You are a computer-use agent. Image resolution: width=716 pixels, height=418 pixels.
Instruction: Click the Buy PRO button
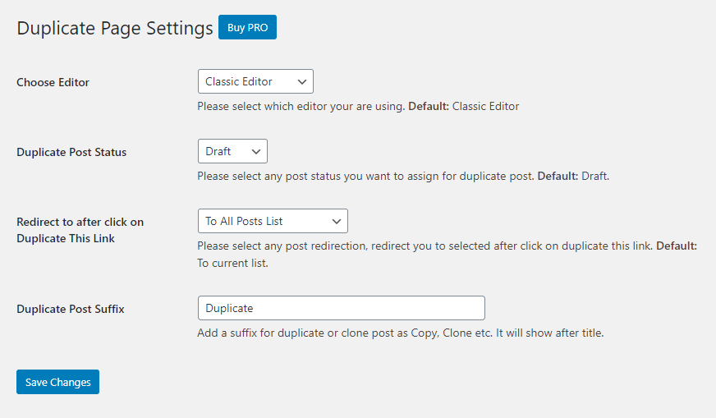pos(247,27)
